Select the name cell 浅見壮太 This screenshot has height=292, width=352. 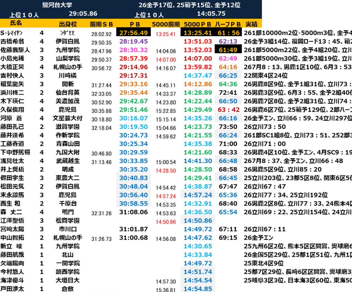[12, 160]
